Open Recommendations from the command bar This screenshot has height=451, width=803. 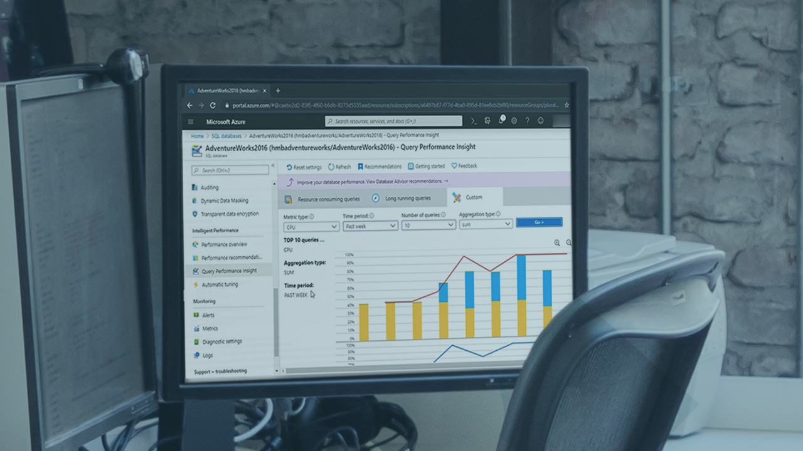[x=380, y=167]
